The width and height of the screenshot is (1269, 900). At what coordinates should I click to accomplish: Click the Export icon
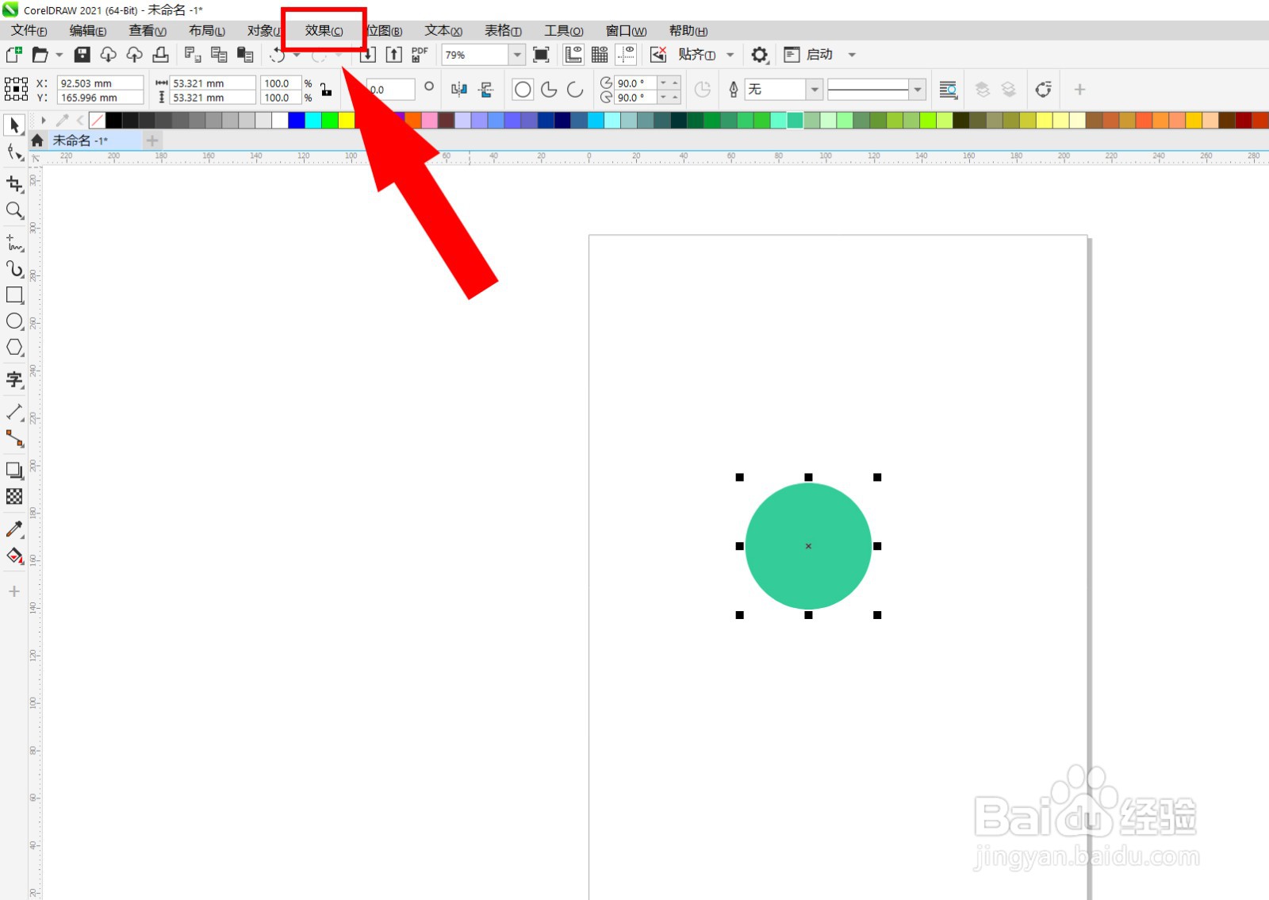[394, 55]
